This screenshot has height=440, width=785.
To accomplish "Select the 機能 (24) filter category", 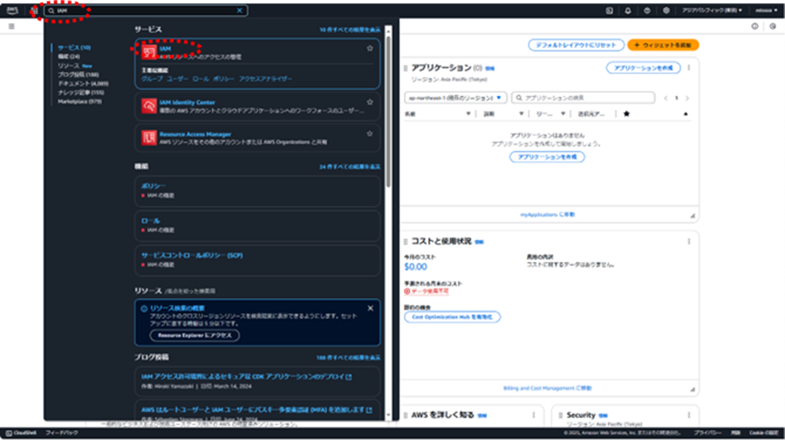I will click(x=69, y=56).
